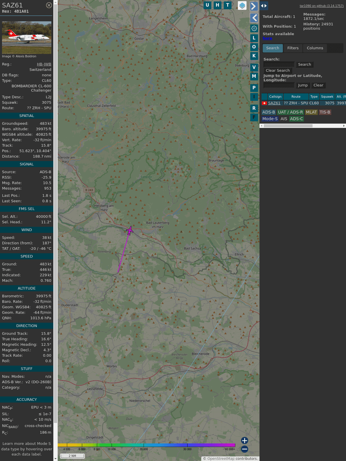This screenshot has width=346, height=461.
Task: Open the HB-JWB registration link
Action: pyautogui.click(x=44, y=64)
